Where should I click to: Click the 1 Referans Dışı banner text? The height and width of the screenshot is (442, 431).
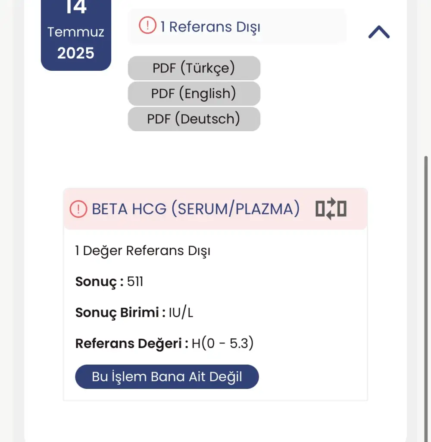click(x=210, y=27)
